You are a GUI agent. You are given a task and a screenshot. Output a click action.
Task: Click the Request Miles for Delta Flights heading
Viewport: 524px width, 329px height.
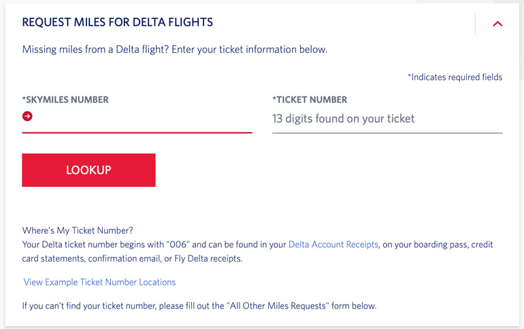coord(117,22)
